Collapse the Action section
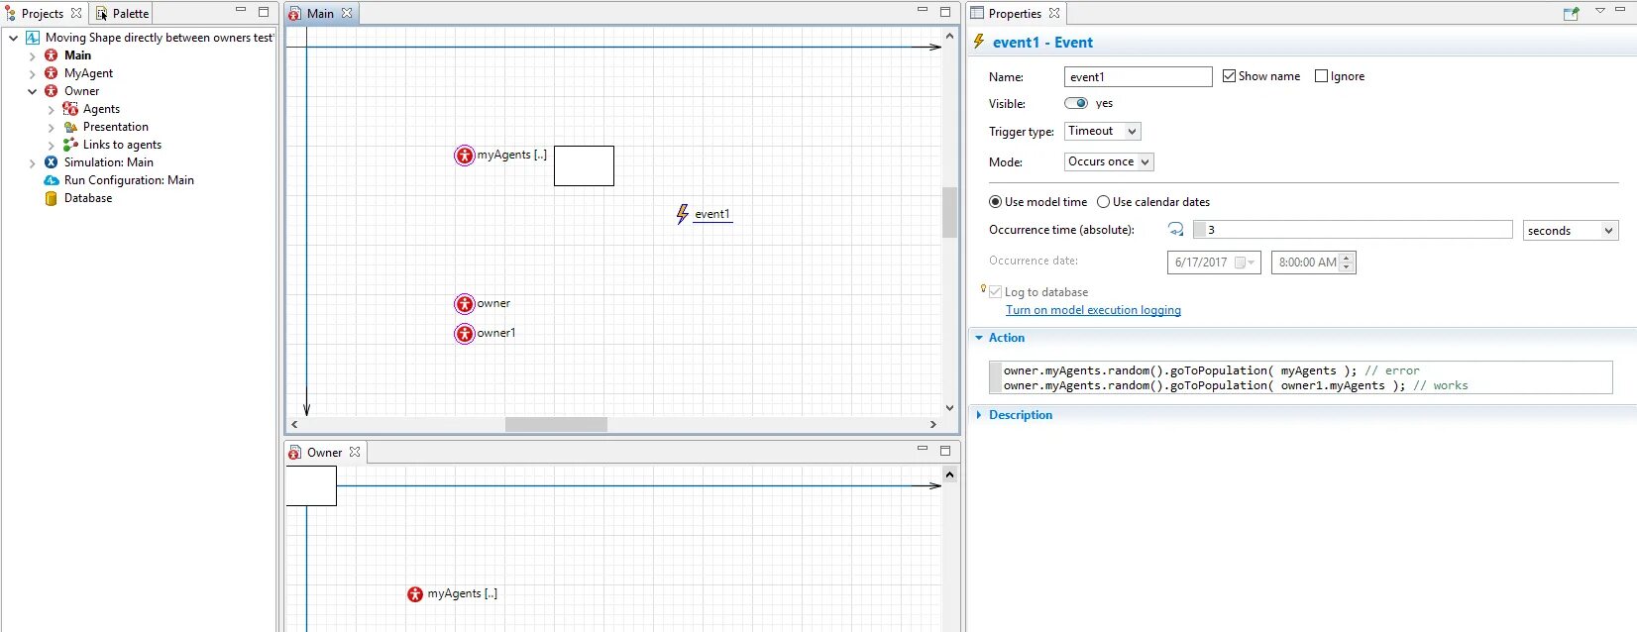 (979, 338)
